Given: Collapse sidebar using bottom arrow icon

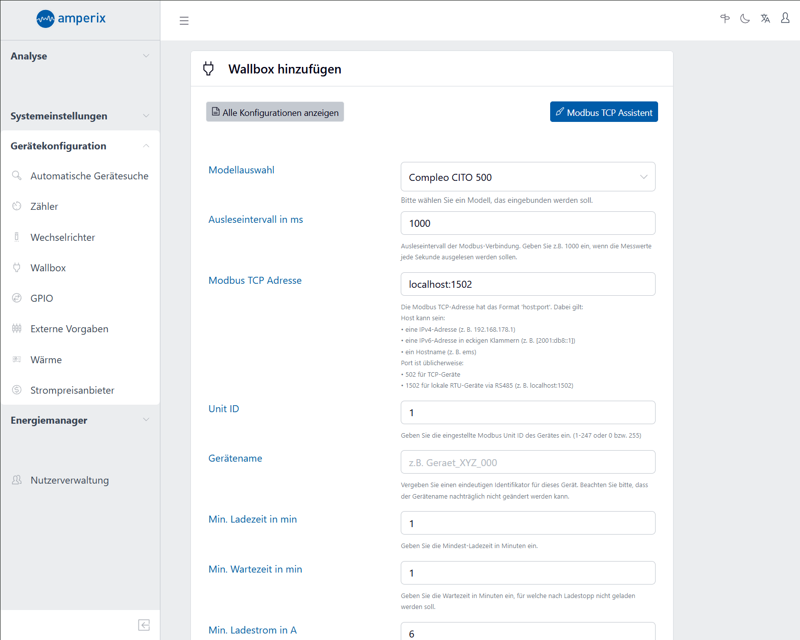Looking at the screenshot, I should pyautogui.click(x=144, y=625).
